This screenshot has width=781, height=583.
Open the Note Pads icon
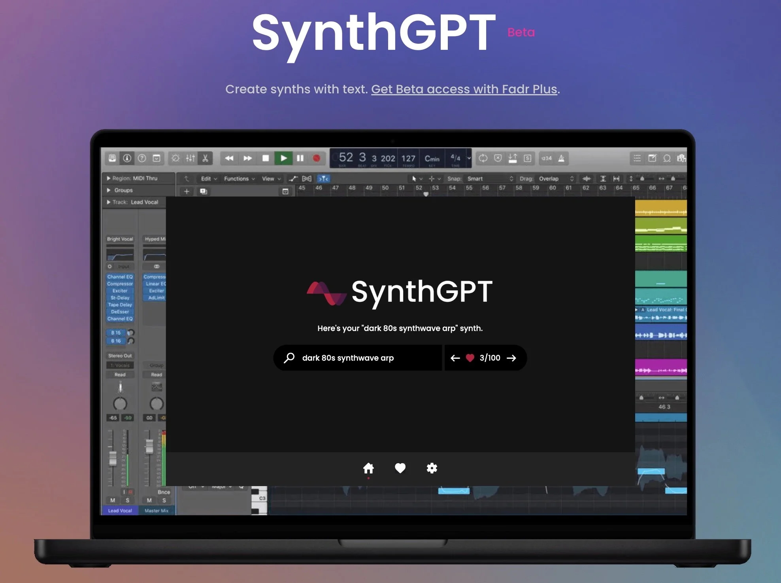(x=652, y=158)
